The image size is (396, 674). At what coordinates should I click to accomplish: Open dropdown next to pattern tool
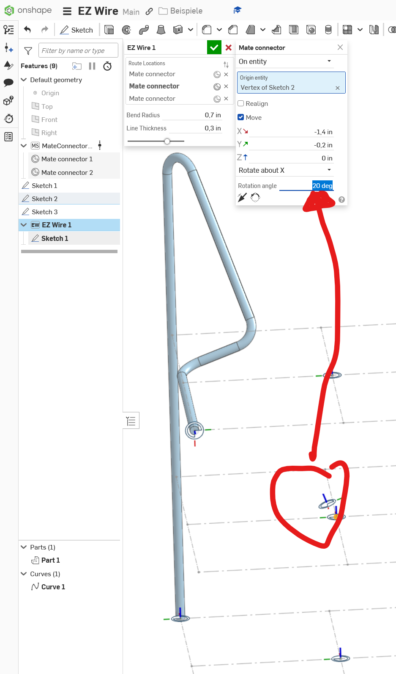(360, 30)
